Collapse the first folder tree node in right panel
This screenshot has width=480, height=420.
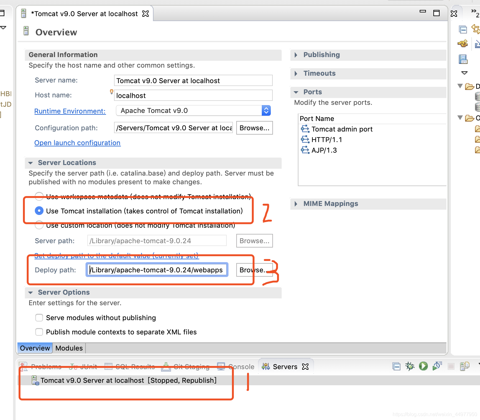(x=460, y=86)
